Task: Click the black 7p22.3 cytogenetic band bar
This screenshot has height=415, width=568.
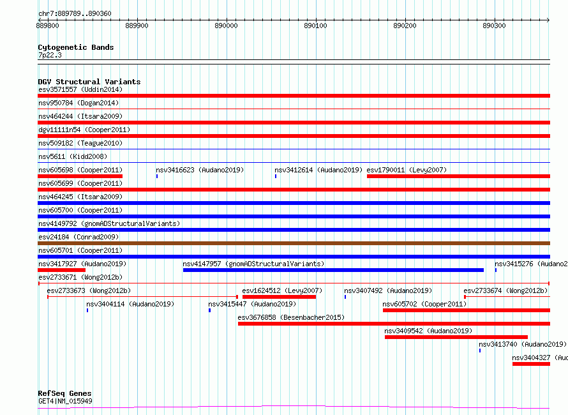Action: [294, 62]
